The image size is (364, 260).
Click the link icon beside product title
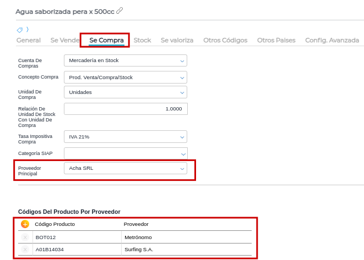coord(119,10)
